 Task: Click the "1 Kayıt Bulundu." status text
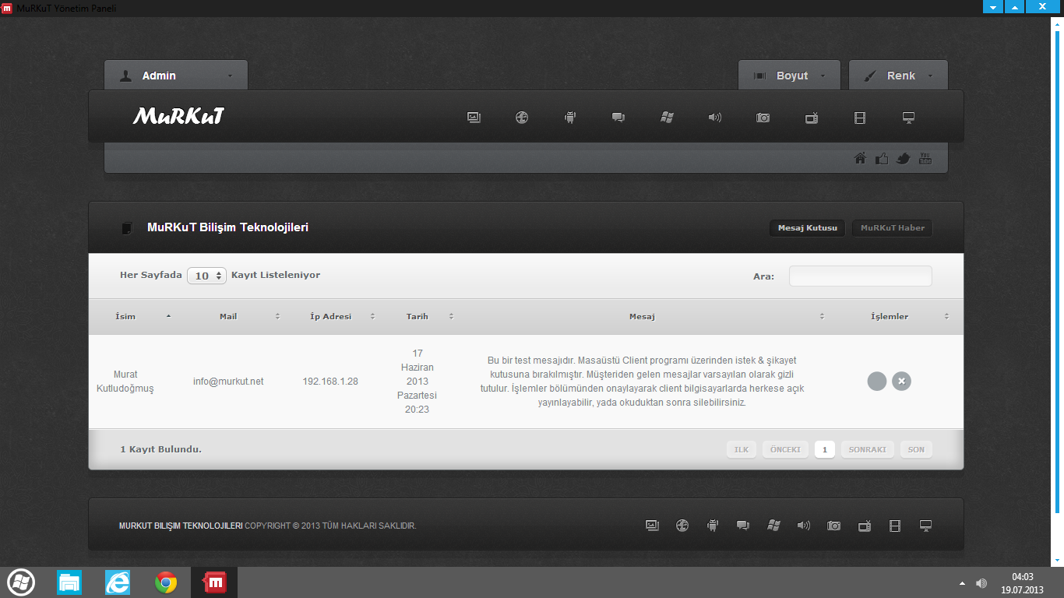click(x=160, y=449)
